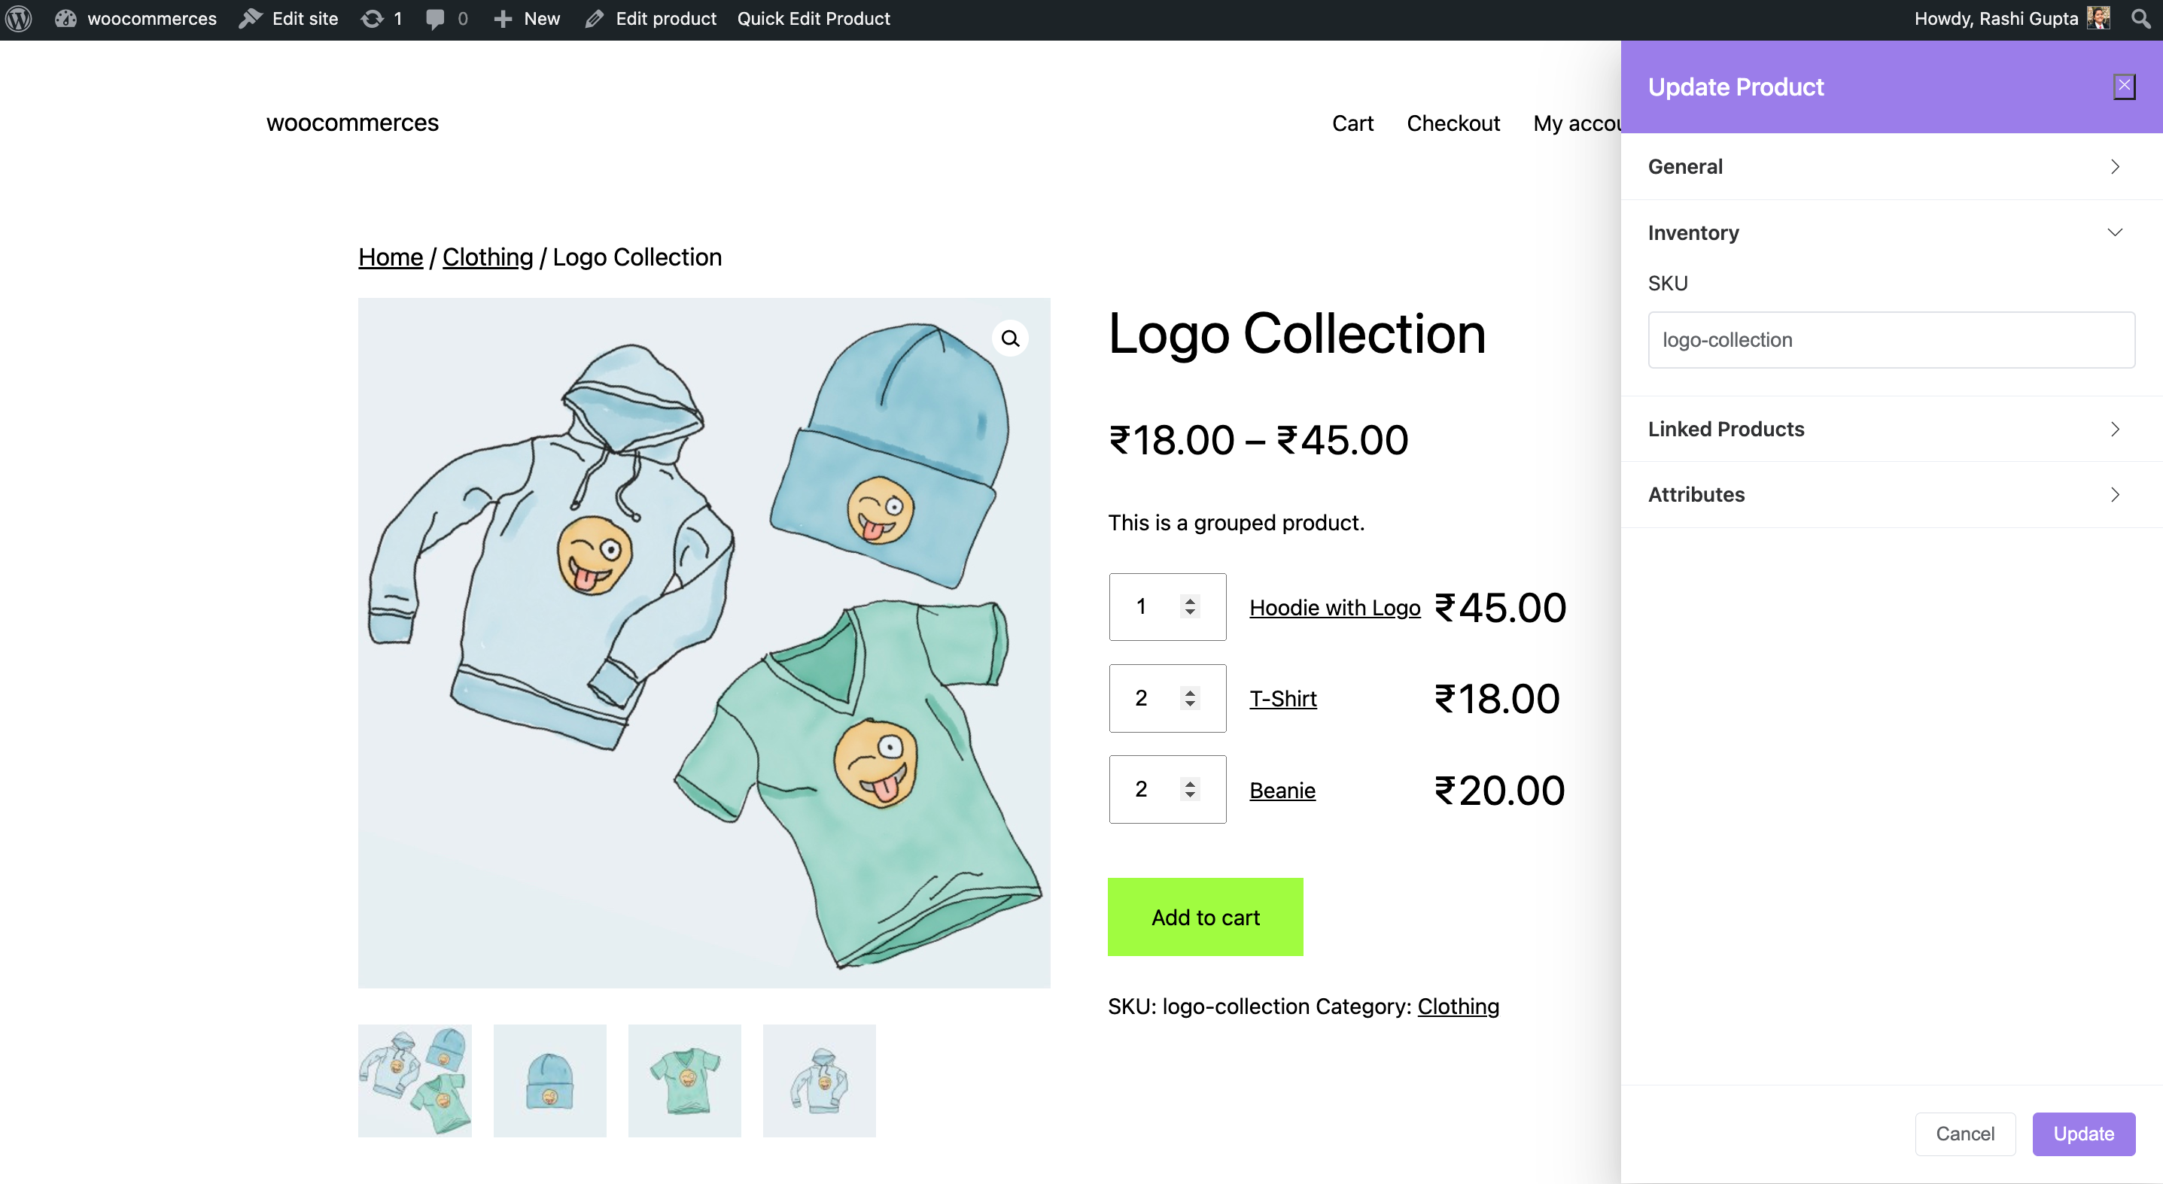Close the Update Product panel

[2124, 87]
